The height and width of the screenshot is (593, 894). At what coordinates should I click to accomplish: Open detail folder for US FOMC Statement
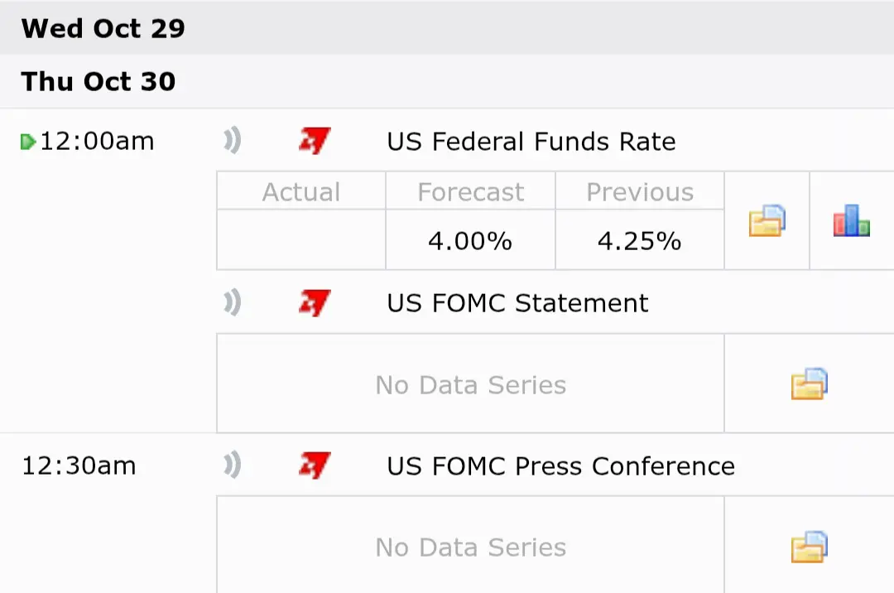809,383
